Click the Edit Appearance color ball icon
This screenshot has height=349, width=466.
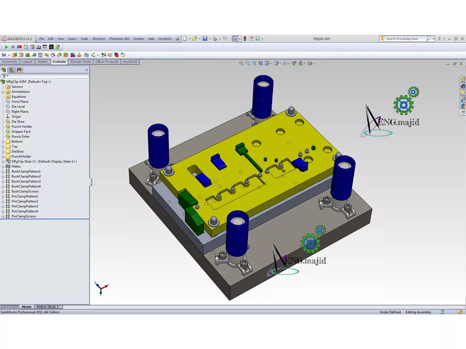point(294,63)
